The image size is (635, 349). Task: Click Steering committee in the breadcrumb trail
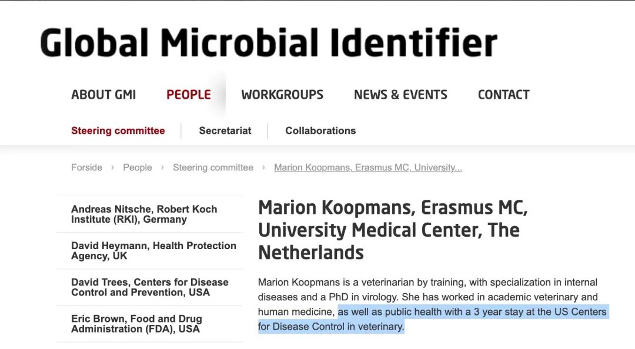coord(213,167)
